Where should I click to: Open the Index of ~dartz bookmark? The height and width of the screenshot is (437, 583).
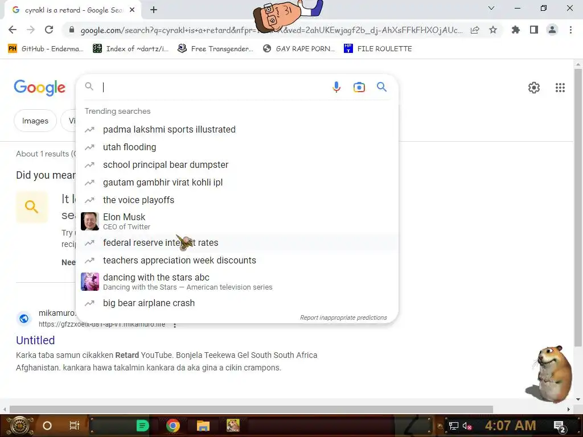[x=130, y=49]
